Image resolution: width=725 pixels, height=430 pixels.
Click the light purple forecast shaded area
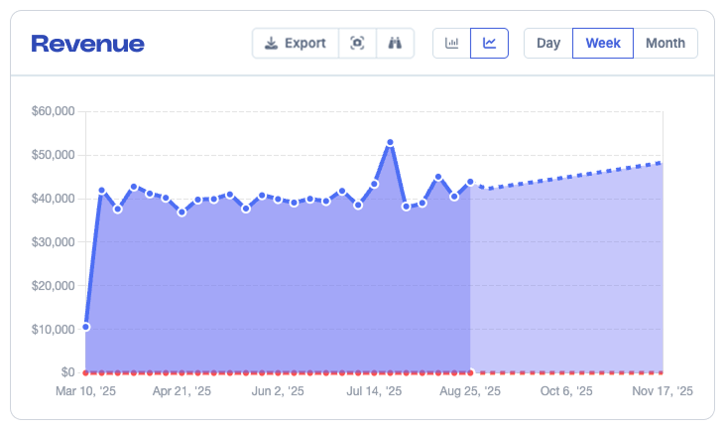(565, 278)
